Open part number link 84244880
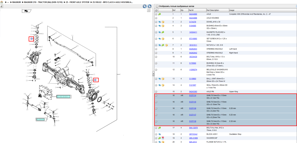The width and height of the screenshot is (297, 143). pyautogui.click(x=193, y=14)
